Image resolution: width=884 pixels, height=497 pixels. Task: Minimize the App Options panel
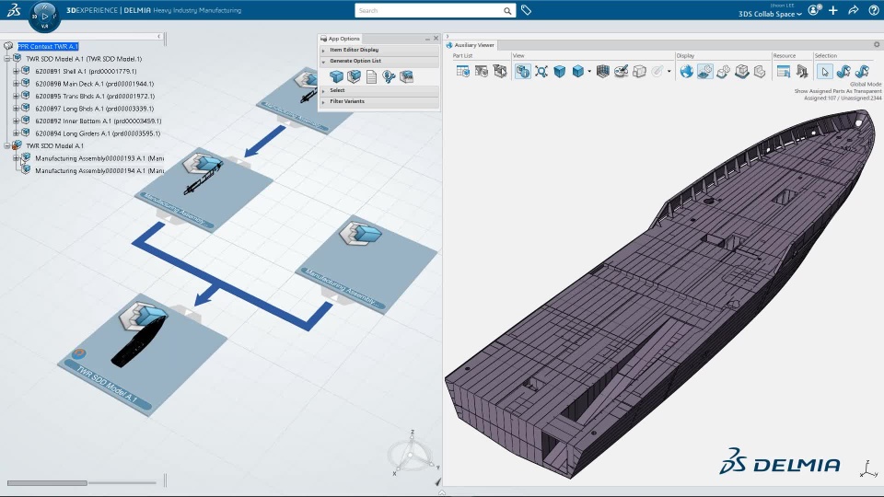[x=427, y=39]
